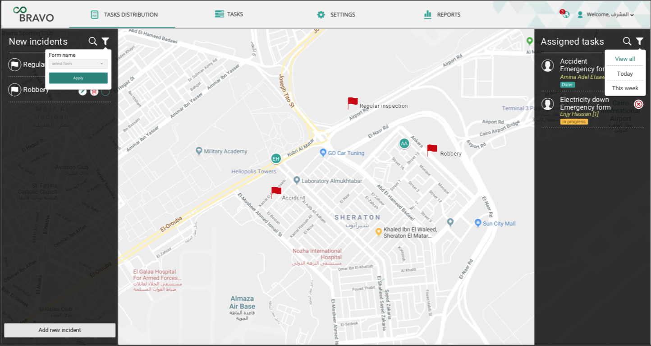Toggle the Assigned tasks filter funnel
651x346 pixels.
(x=640, y=42)
